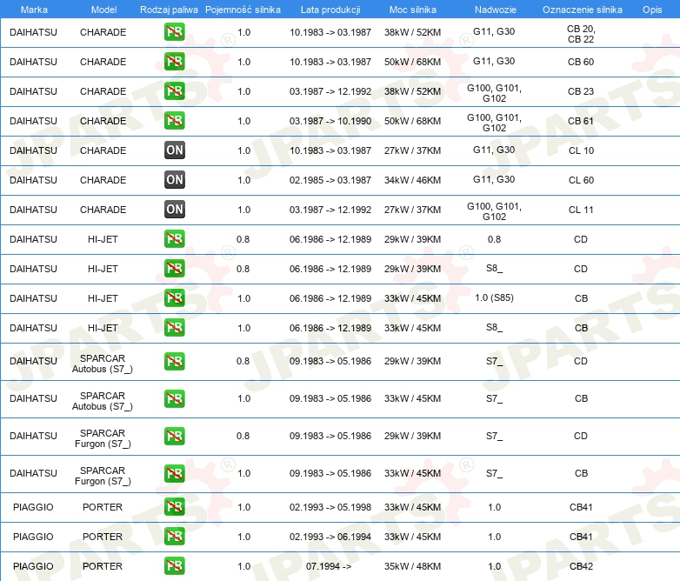Click the Lata produkcji column header
Screen dimensions: 680x581
[330, 10]
